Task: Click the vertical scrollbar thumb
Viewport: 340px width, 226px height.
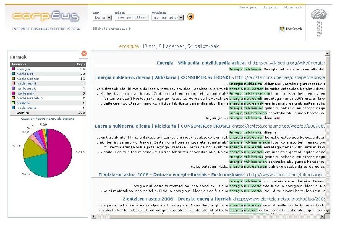Action: pyautogui.click(x=328, y=90)
